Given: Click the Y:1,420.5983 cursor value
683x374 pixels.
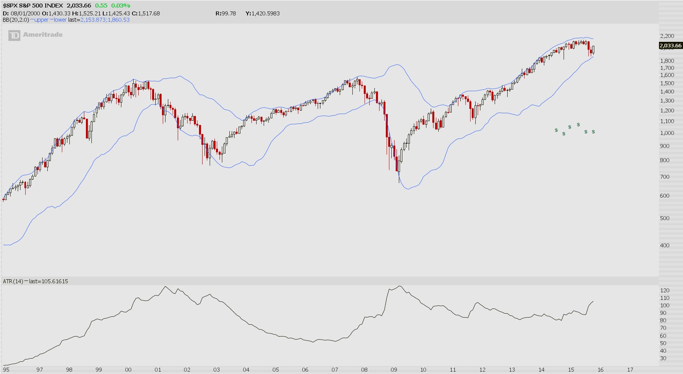Looking at the screenshot, I should [x=262, y=13].
